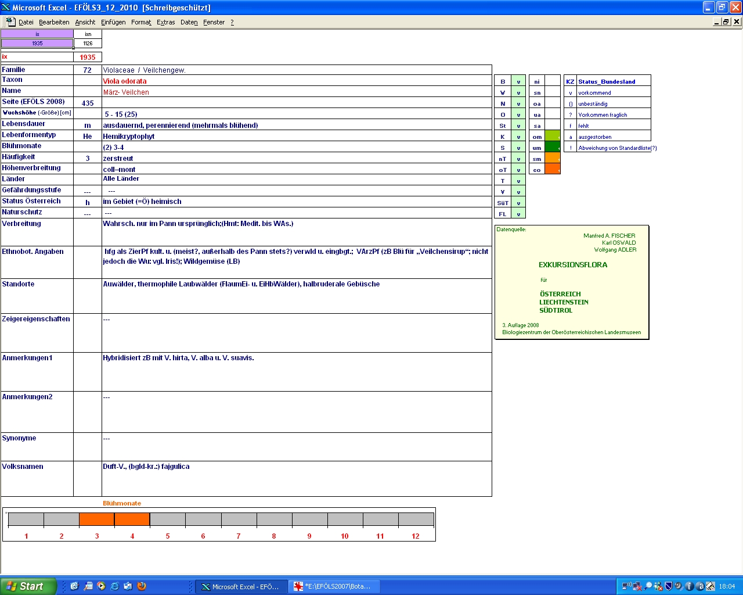Click the wireless network tray icon
This screenshot has width=743, height=595.
(x=627, y=586)
